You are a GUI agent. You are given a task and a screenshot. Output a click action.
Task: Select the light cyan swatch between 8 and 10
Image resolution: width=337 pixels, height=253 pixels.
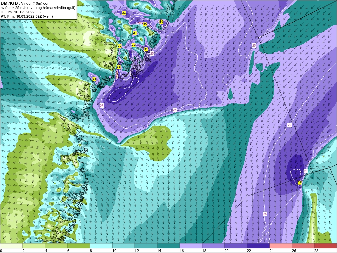click(101, 246)
